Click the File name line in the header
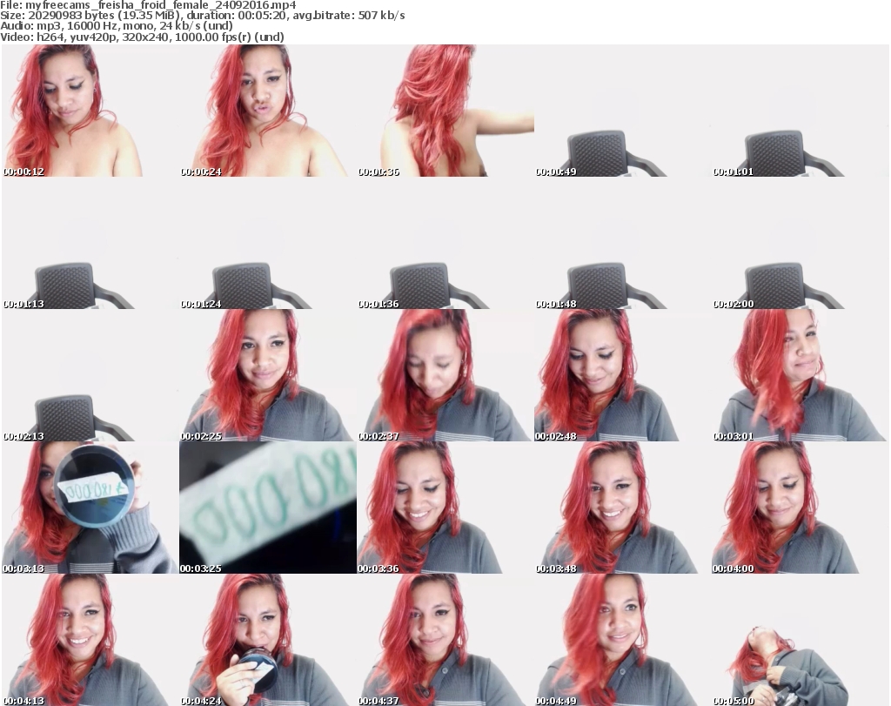The image size is (891, 706). point(149,4)
